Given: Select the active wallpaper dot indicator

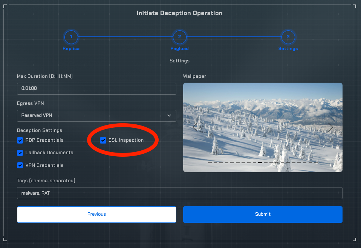Looking at the screenshot, I should (x=260, y=163).
